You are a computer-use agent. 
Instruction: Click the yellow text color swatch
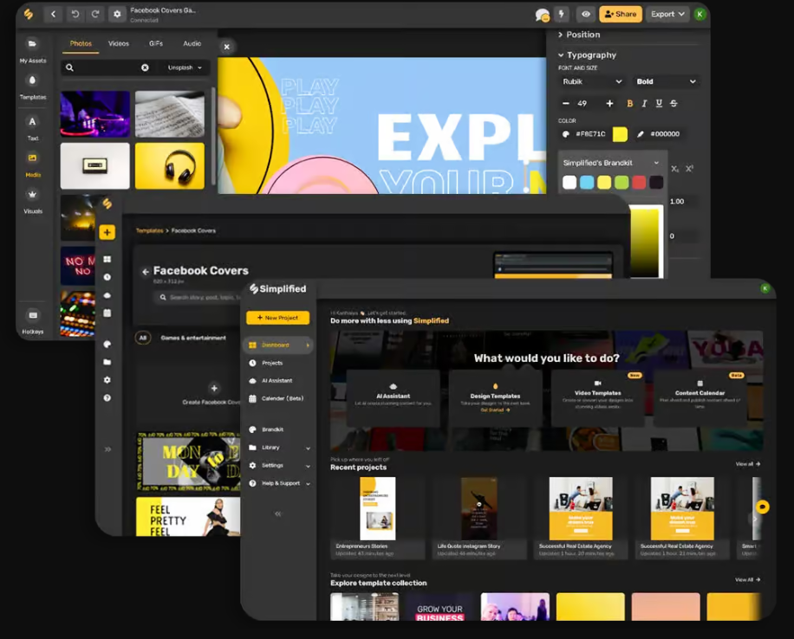click(620, 134)
